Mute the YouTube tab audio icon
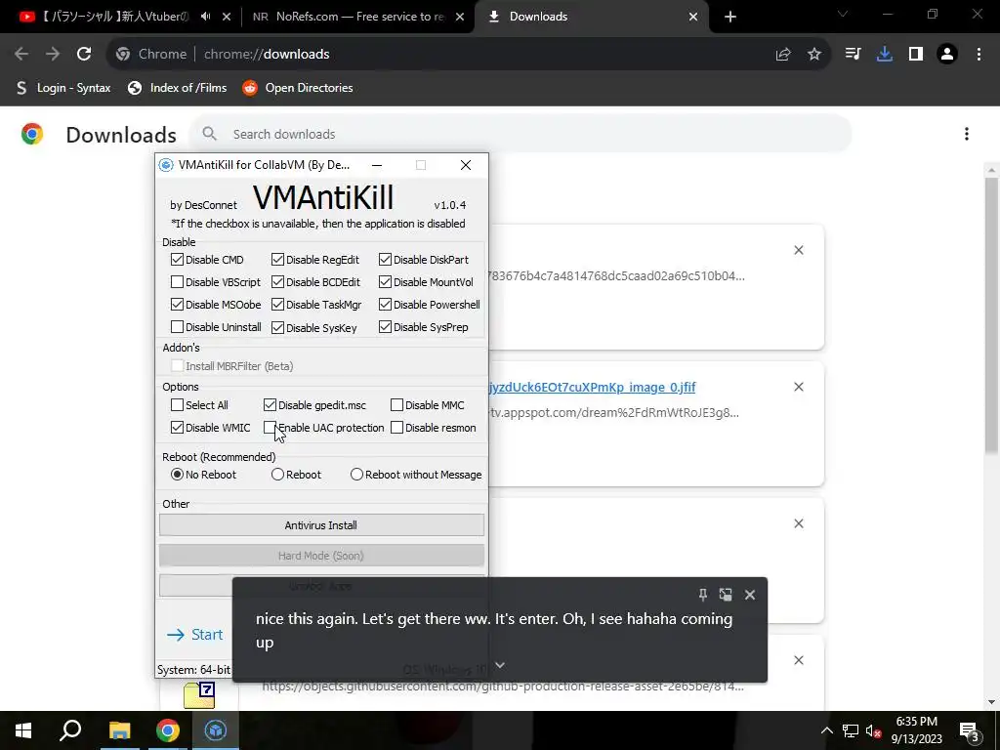This screenshot has width=1000, height=750. tap(205, 17)
